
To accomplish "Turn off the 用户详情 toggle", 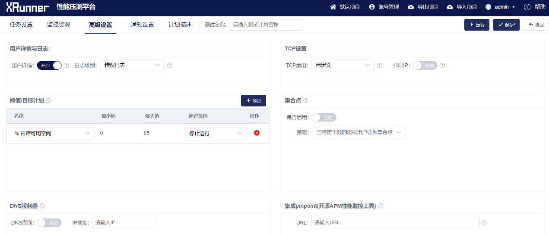I will coord(49,66).
